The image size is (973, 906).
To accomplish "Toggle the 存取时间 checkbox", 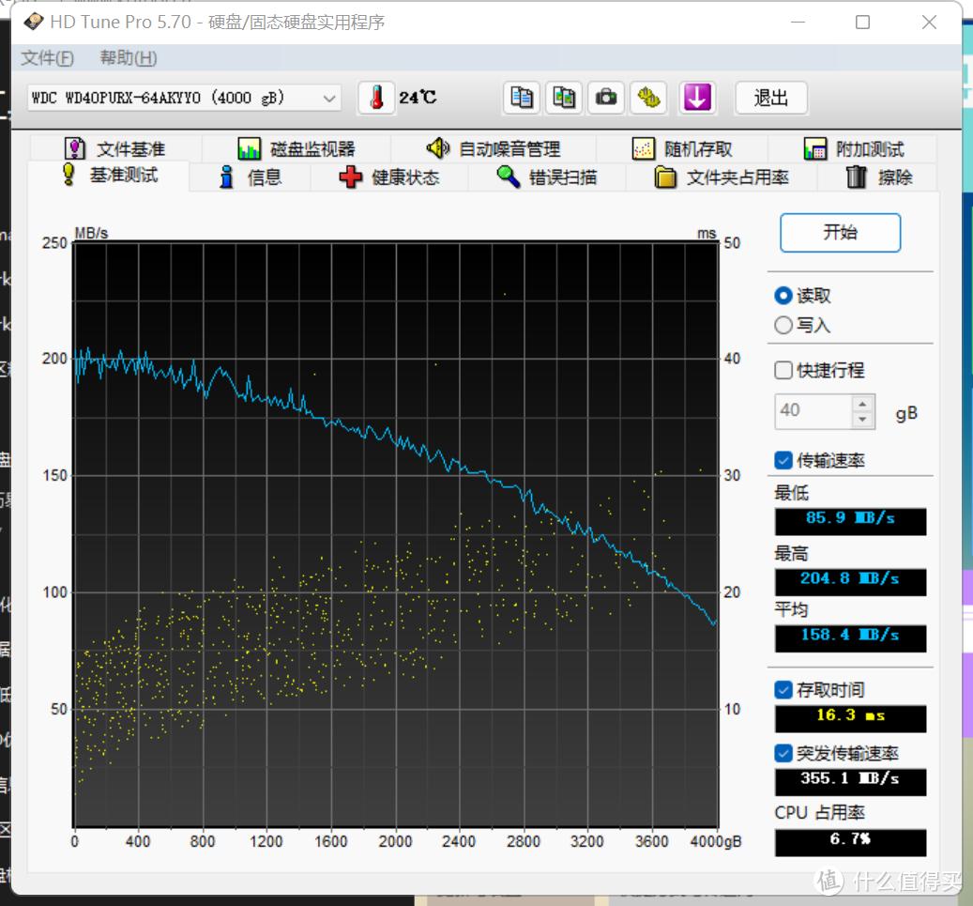I will point(783,690).
